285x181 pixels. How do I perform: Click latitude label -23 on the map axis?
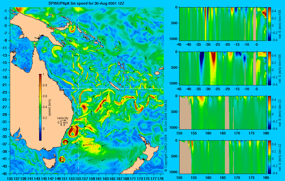tap(4, 92)
